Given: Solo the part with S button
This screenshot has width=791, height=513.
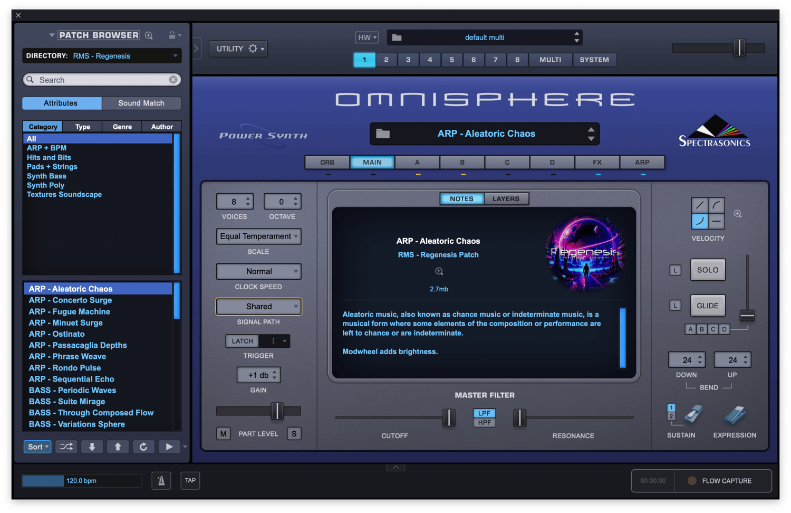Looking at the screenshot, I should point(294,434).
